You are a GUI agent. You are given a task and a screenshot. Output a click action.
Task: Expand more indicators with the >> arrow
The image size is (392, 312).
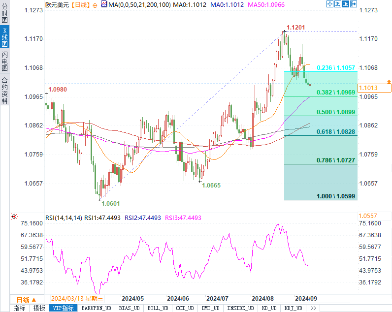(x=313, y=308)
